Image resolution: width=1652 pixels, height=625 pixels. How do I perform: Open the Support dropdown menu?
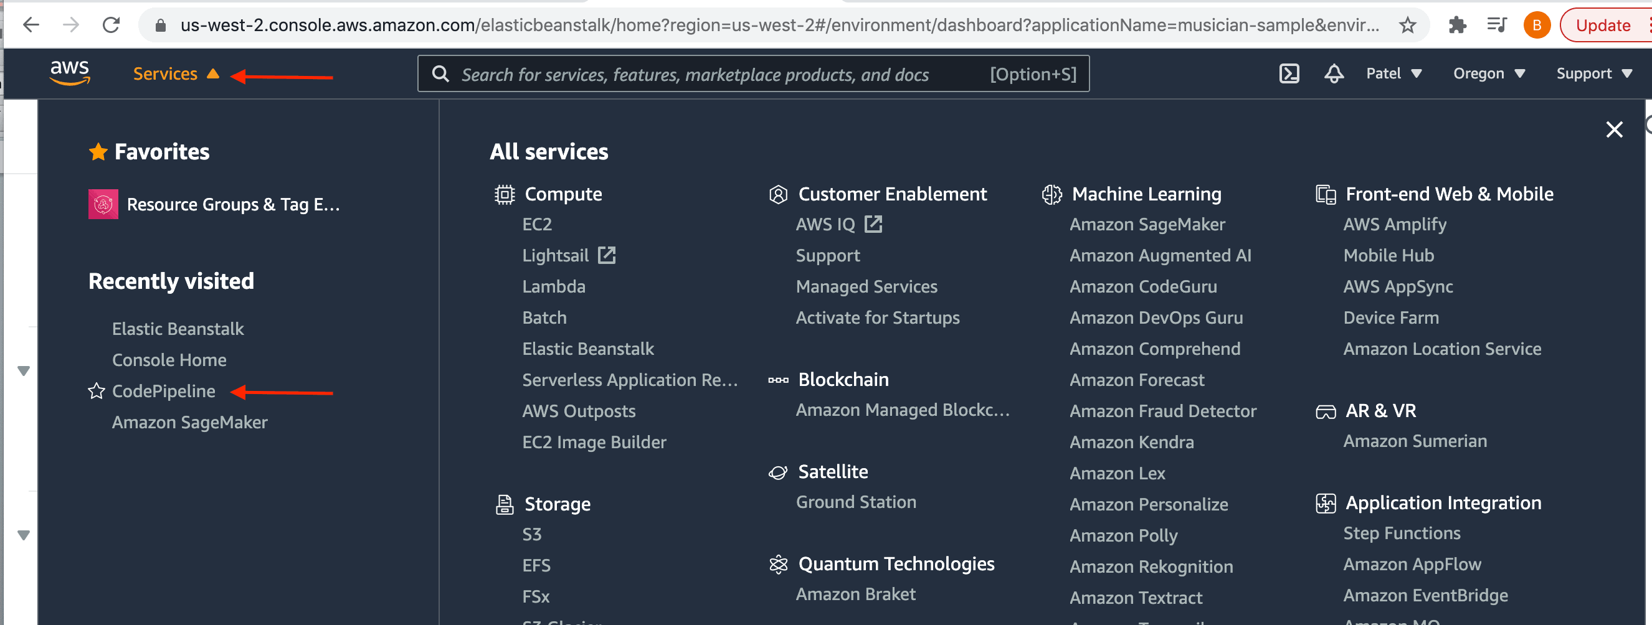[1593, 73]
